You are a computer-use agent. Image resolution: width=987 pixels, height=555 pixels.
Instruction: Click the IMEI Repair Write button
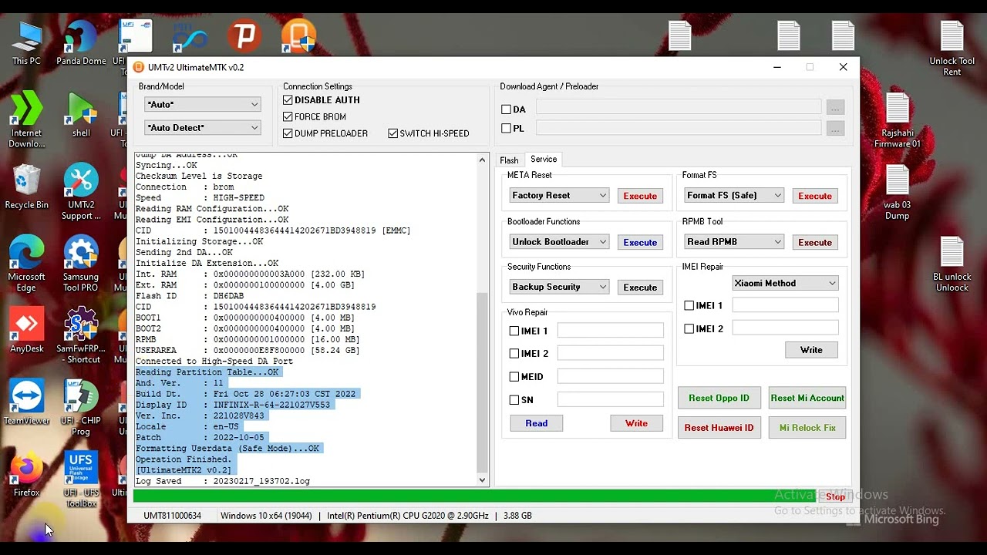click(x=811, y=350)
